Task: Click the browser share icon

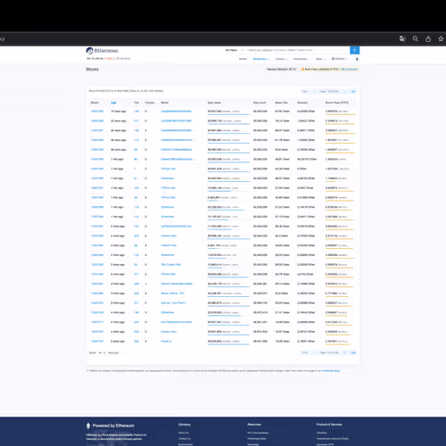Action: [x=428, y=39]
